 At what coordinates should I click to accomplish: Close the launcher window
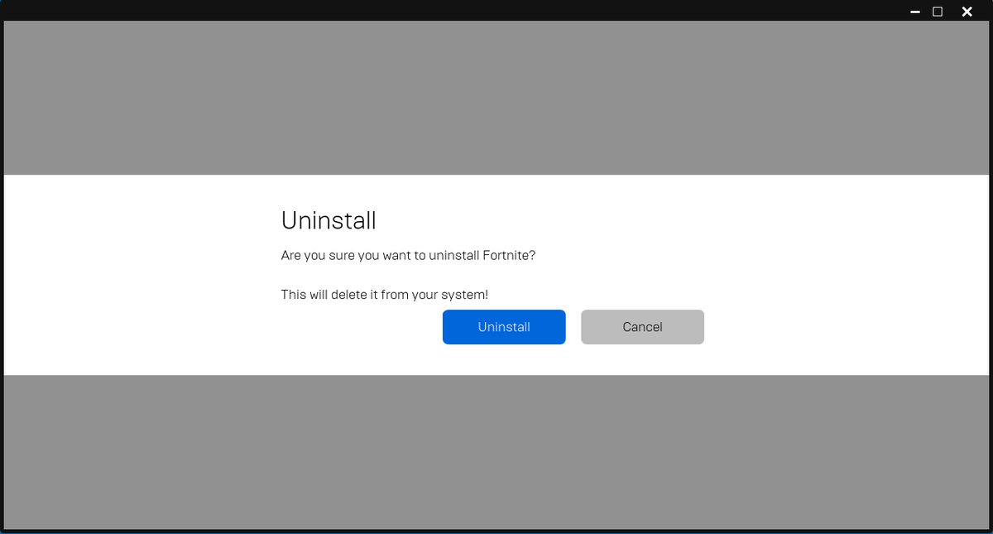pyautogui.click(x=967, y=12)
